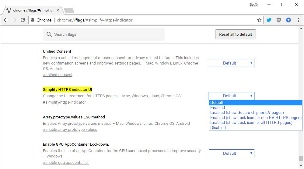Collapse the Simplify HTTPS indicator dropdown
Viewport: 304px width, 169px height.
tap(231, 96)
